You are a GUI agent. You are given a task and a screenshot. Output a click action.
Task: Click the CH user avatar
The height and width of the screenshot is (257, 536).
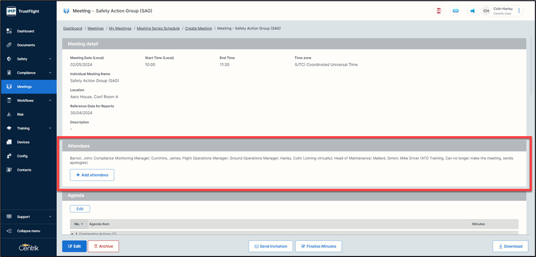(x=486, y=11)
